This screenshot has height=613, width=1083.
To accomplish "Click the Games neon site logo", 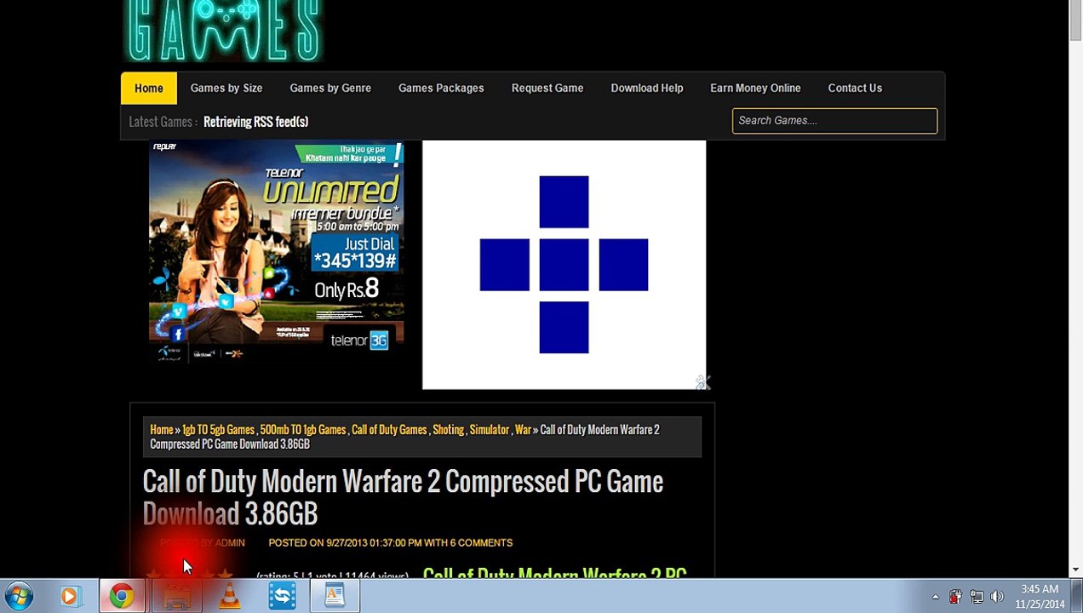I will click(225, 31).
